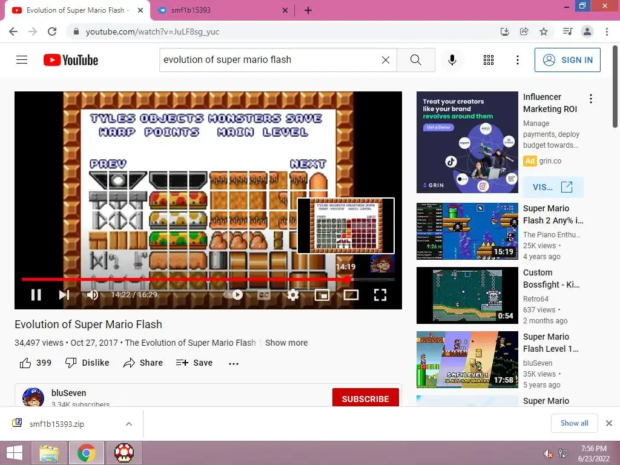Open ad options for Influencer Marketing
The image size is (620, 465).
point(591,99)
